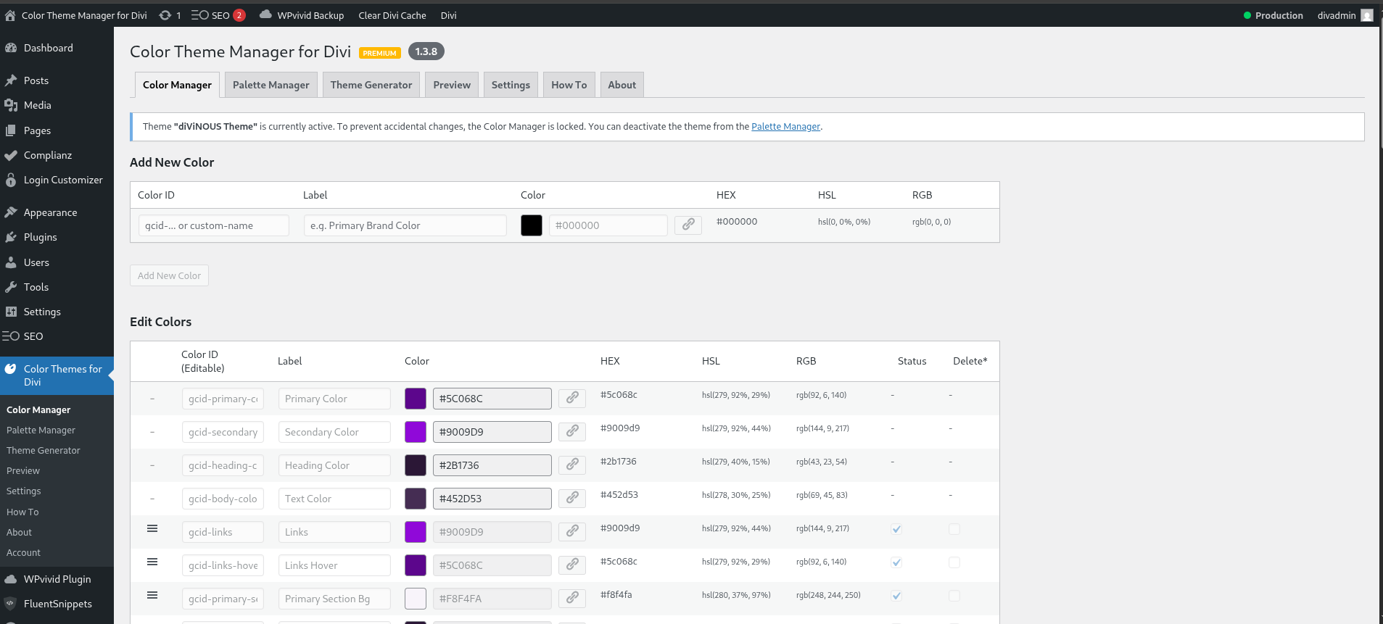Grab the reorder handle of the gcid-links-hover row
The width and height of the screenshot is (1383, 624).
[152, 562]
